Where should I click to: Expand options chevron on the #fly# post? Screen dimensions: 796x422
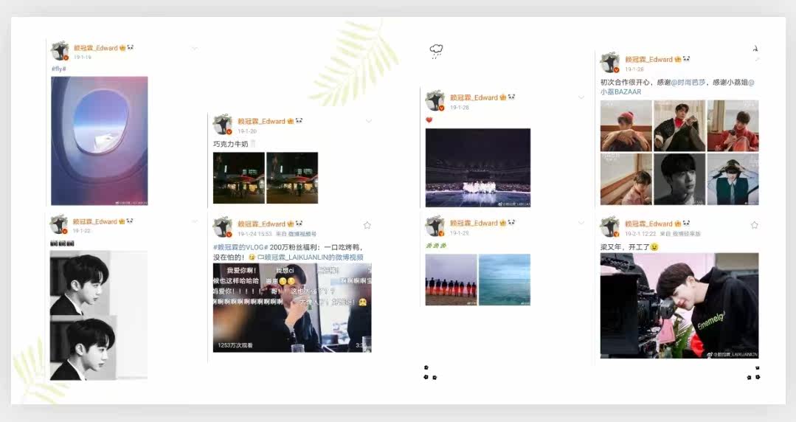[x=195, y=48]
